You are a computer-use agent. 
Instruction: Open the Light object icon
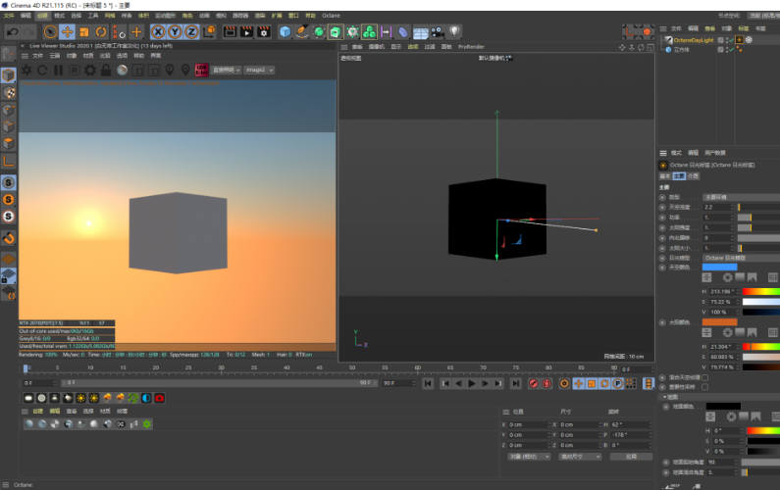[454, 32]
